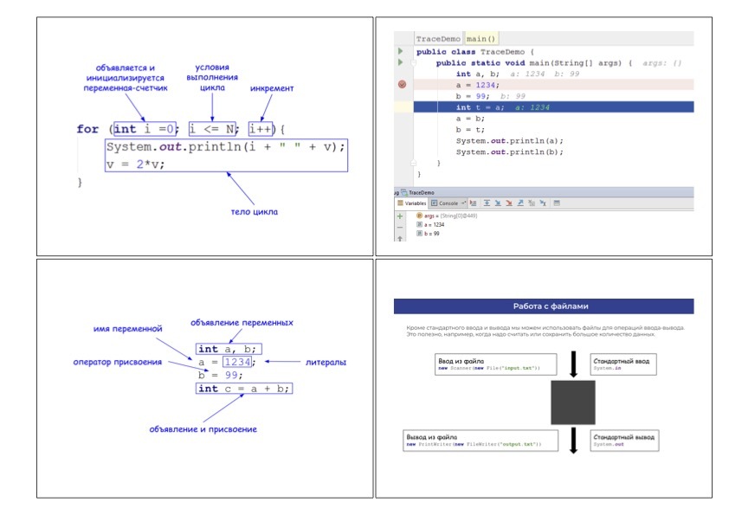Click the Step Into debugger icon
This screenshot has width=729, height=515.
coord(498,203)
